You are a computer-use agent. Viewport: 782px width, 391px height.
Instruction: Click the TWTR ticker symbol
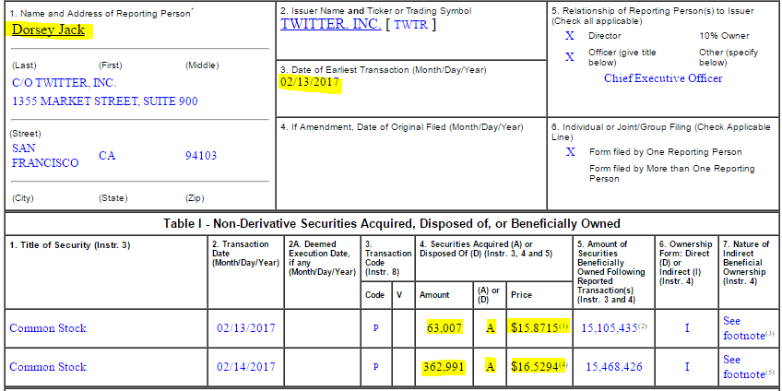click(411, 25)
